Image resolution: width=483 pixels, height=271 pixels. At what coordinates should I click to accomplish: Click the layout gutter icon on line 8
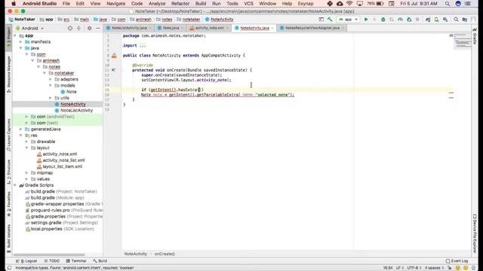114,56
